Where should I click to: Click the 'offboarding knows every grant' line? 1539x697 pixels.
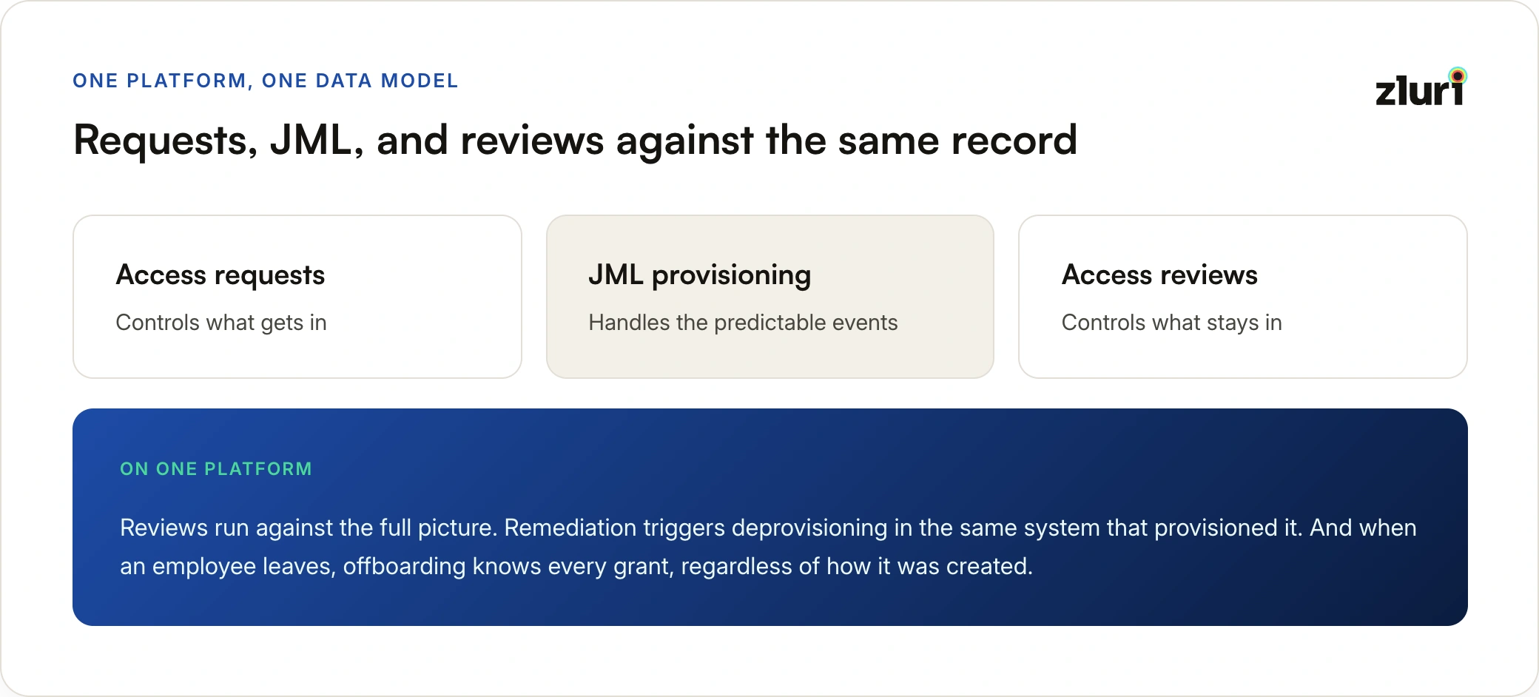[508, 566]
